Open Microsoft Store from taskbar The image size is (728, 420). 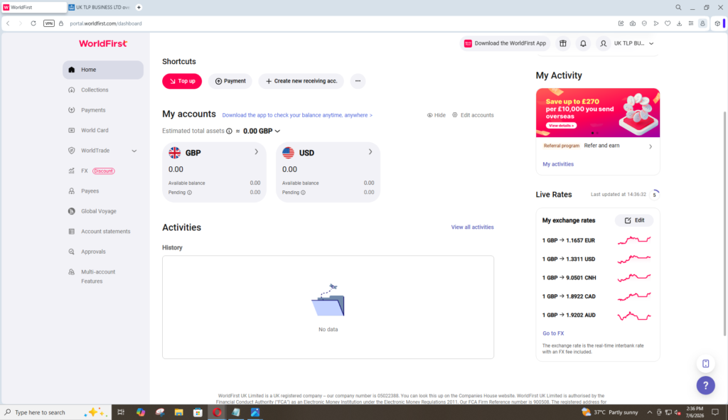pos(198,412)
